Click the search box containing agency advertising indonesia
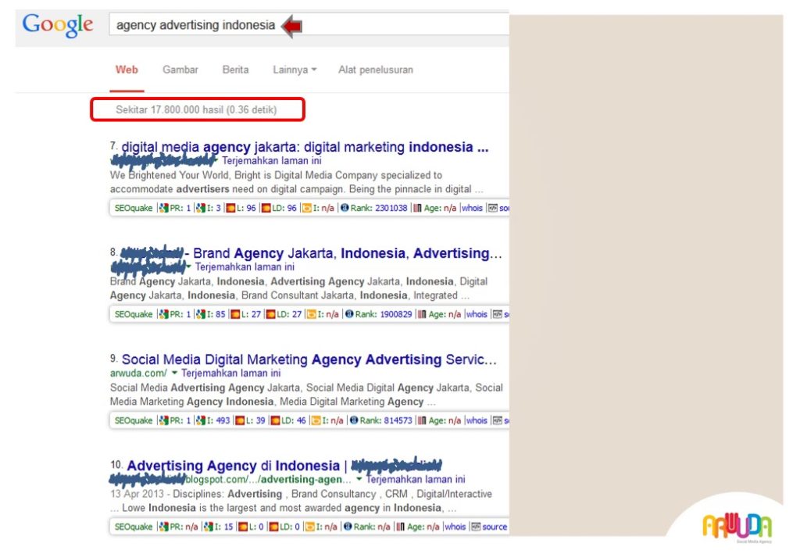This screenshot has height=554, width=800. tap(309, 25)
